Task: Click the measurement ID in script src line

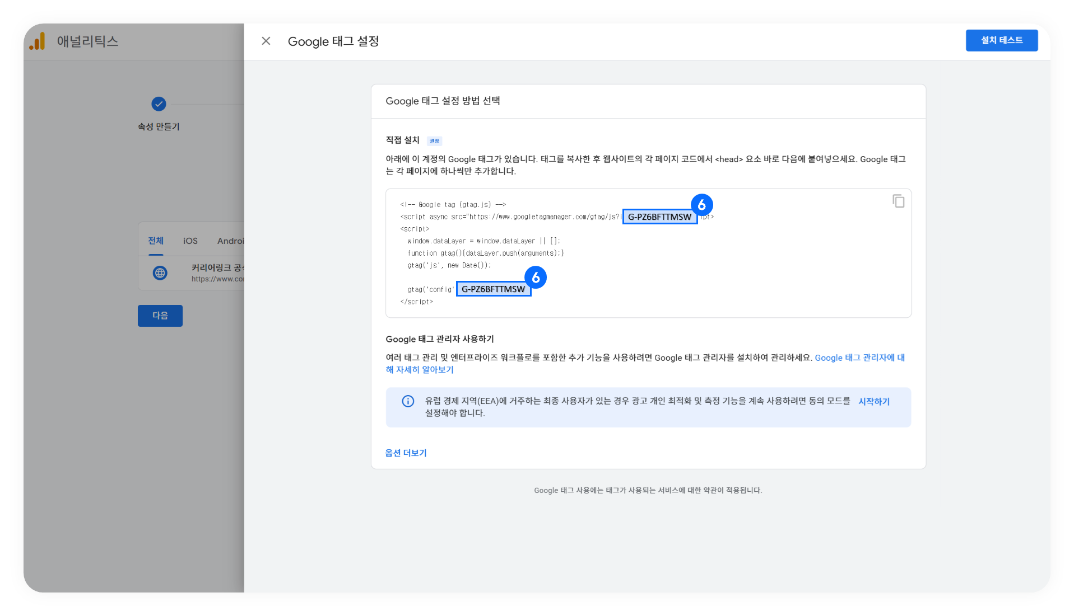Action: point(660,217)
